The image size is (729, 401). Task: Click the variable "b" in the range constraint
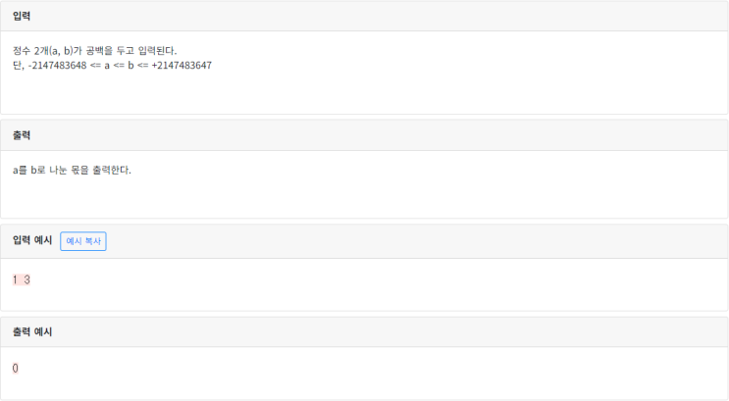pos(132,66)
